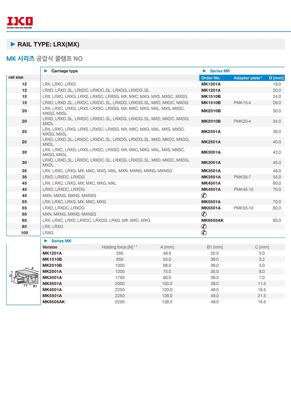Click the A value '138.0'

pos(167,302)
